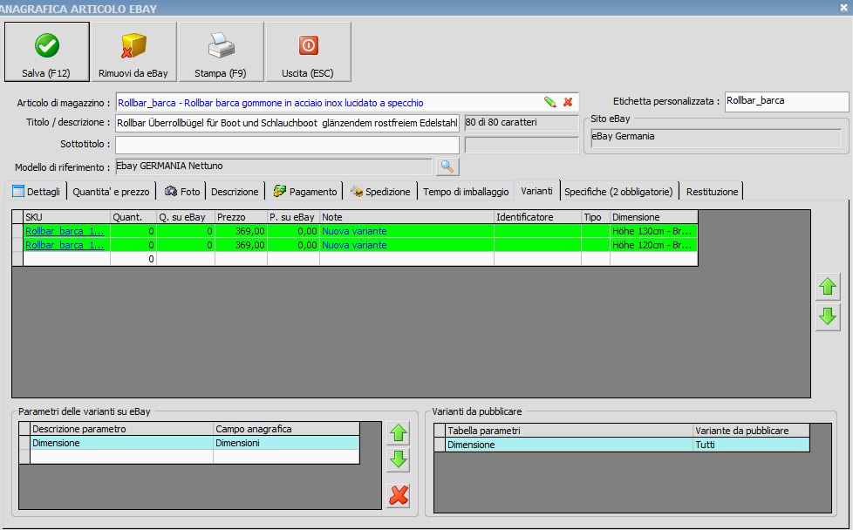This screenshot has width=853, height=530.
Task: Delete parameter with red X icon
Action: pos(399,495)
